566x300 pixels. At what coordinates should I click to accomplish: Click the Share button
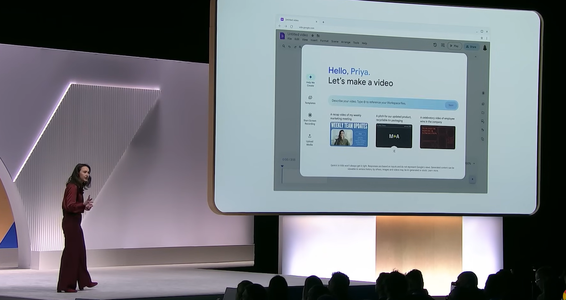(471, 47)
